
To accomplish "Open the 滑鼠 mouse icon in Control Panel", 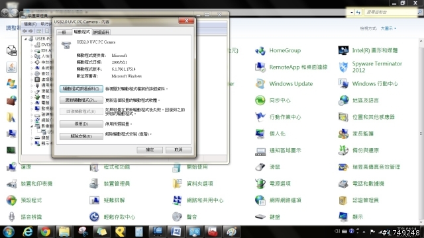I will click(260, 167).
